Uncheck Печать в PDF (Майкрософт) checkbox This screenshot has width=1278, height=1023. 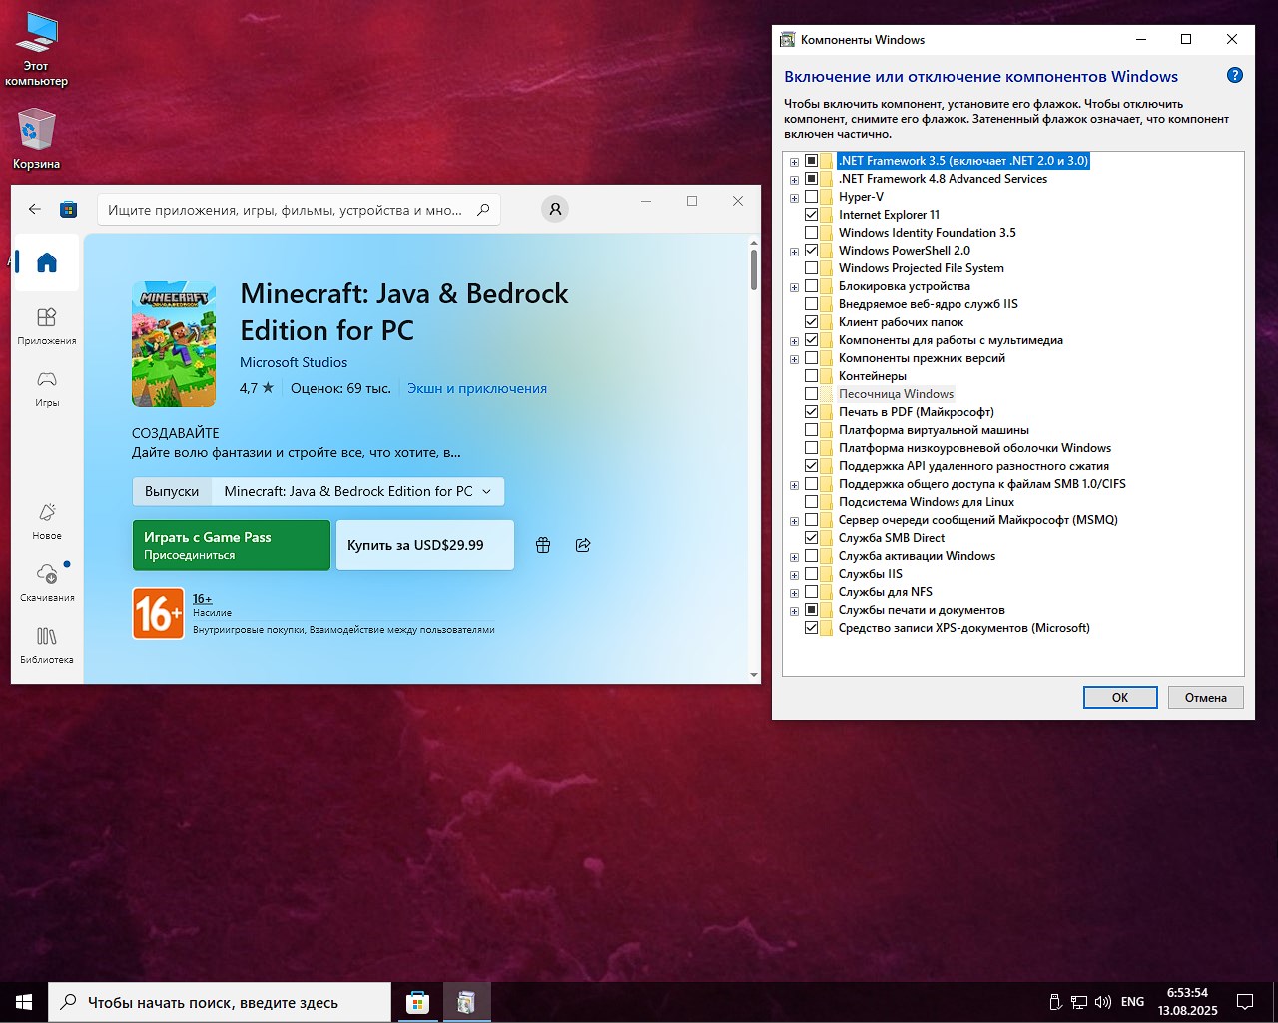812,412
